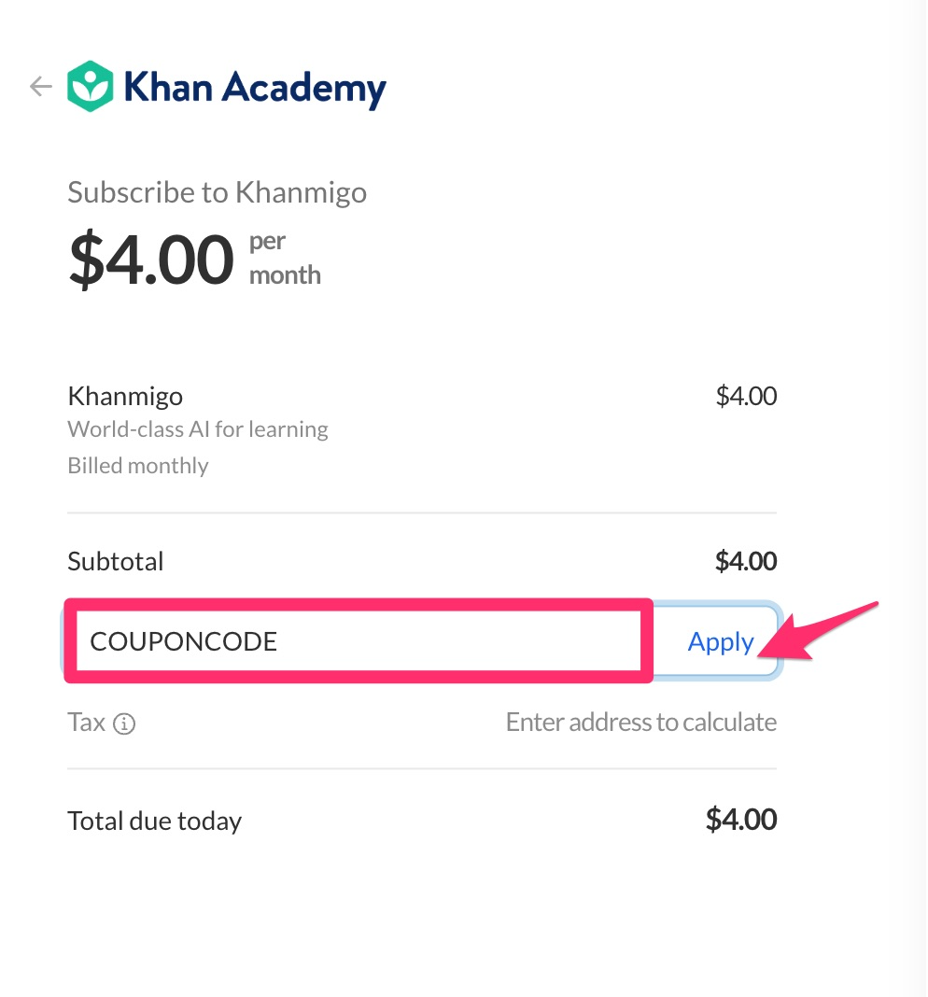Click the per month text

(x=285, y=259)
